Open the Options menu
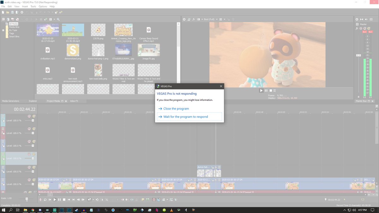 (x=43, y=6)
